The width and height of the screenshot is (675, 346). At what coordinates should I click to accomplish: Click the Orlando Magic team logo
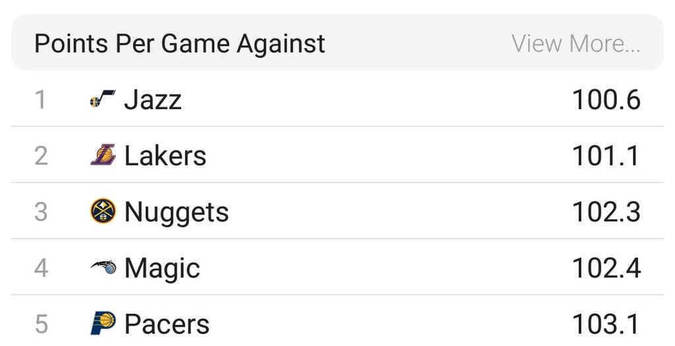click(x=102, y=268)
